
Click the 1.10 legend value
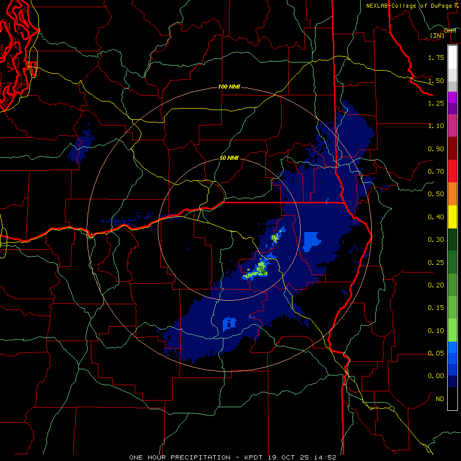(436, 126)
